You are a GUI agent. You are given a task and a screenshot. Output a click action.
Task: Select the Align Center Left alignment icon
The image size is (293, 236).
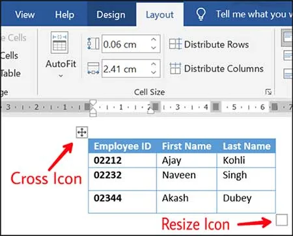(288, 55)
